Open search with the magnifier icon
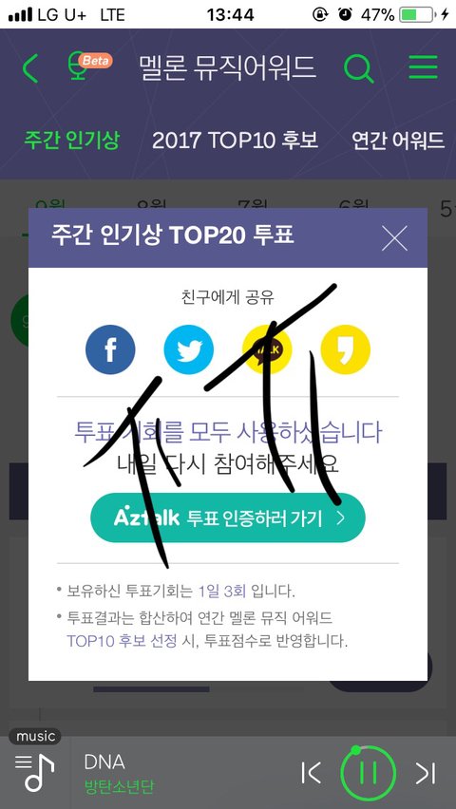Viewport: 456px width, 809px height. pyautogui.click(x=359, y=68)
